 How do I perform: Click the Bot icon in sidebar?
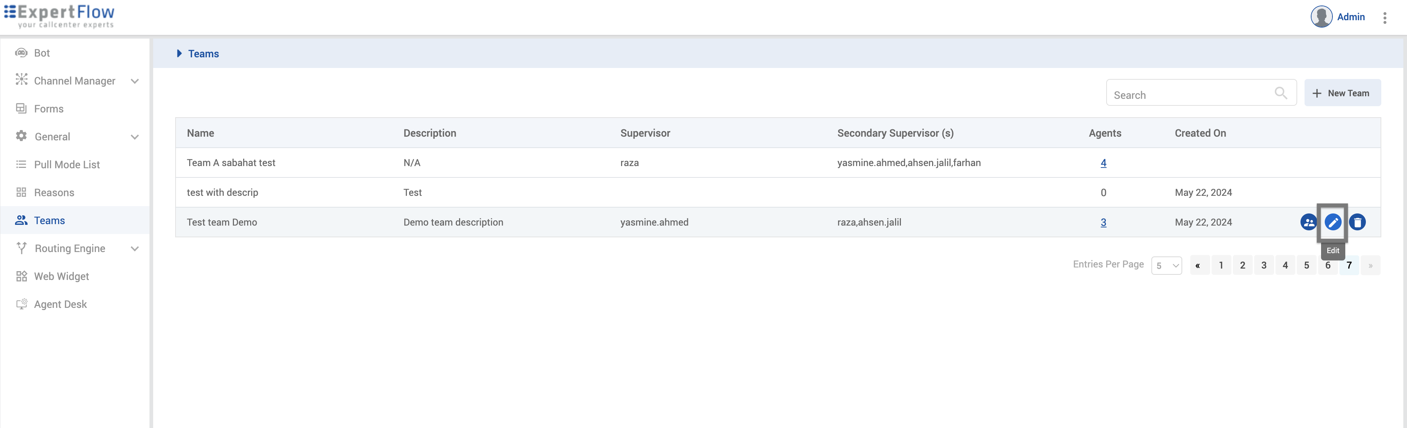coord(21,53)
